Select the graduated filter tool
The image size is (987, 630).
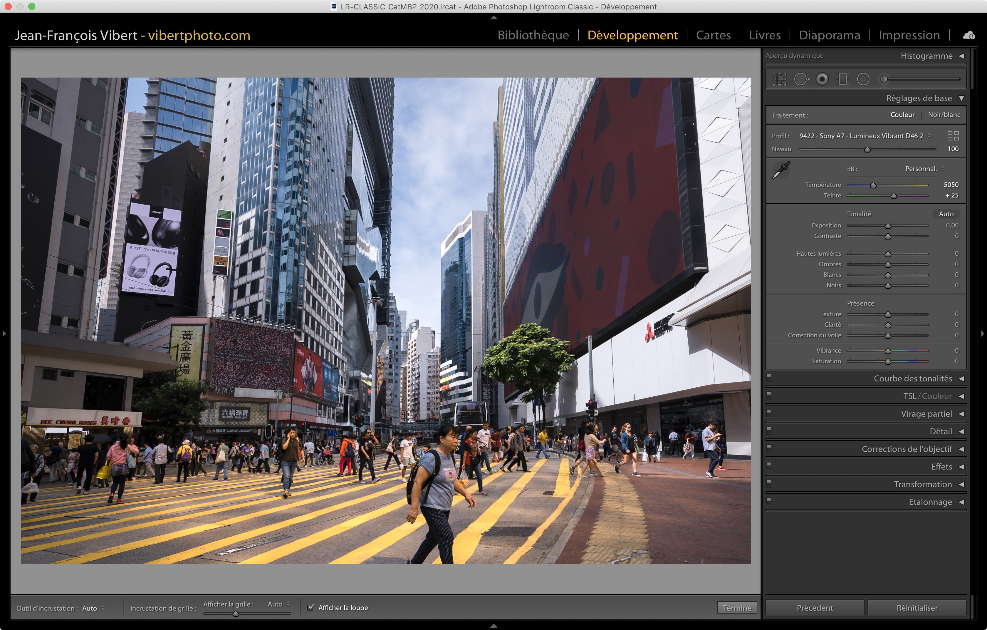point(843,79)
